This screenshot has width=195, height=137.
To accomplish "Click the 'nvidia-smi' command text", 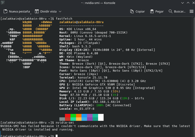I will [65, 123].
